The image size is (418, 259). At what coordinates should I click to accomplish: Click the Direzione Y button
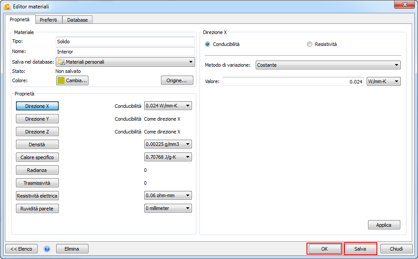pos(37,119)
